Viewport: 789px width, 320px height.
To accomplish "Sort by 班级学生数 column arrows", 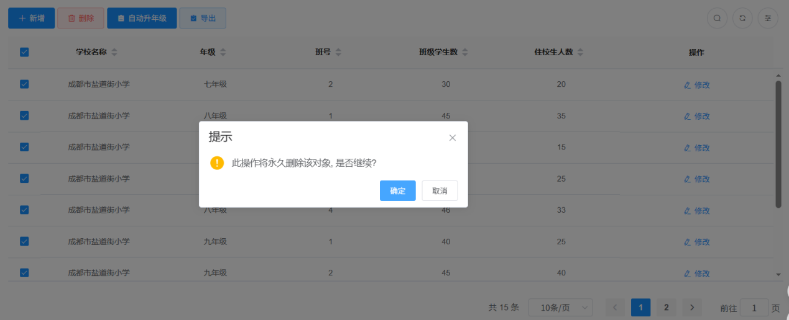I will click(x=465, y=53).
